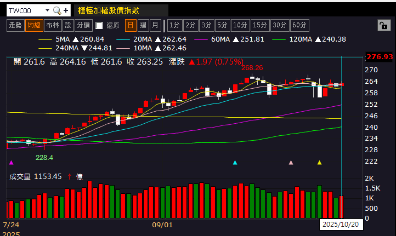
Task: Open the 設 settings button
Action: 68,25
